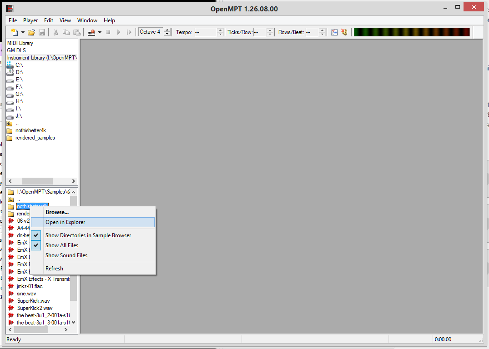Image resolution: width=489 pixels, height=349 pixels.
Task: Click the New file toolbar icon
Action: click(x=15, y=32)
